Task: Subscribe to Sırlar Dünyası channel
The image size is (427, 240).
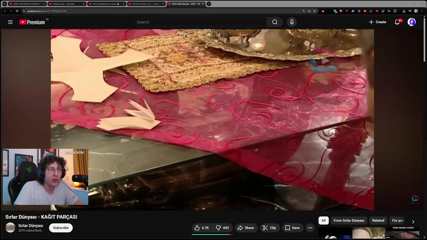Action: pos(61,228)
